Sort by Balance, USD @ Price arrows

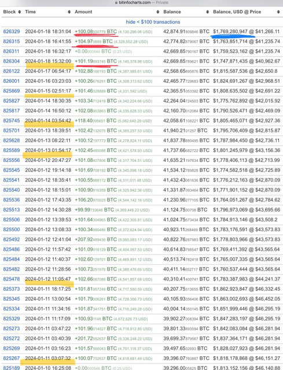click(278, 12)
